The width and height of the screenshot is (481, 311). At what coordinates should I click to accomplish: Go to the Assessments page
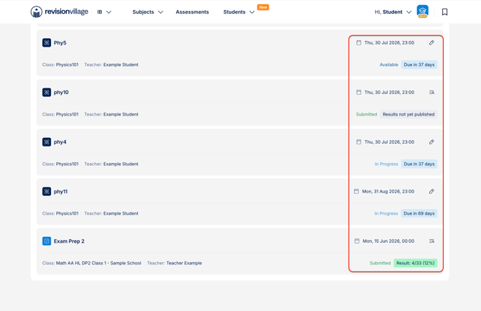click(192, 12)
